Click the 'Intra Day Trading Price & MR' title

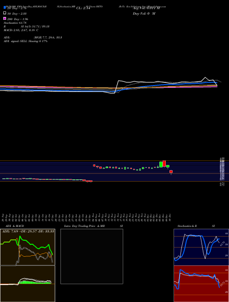pos(84,226)
